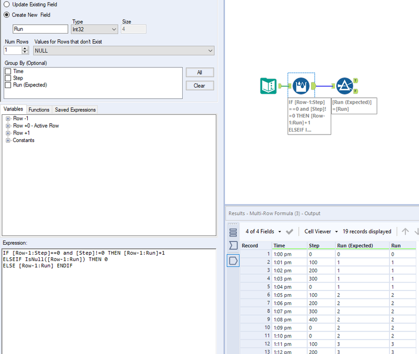Click the Num Rows input field

[13, 50]
